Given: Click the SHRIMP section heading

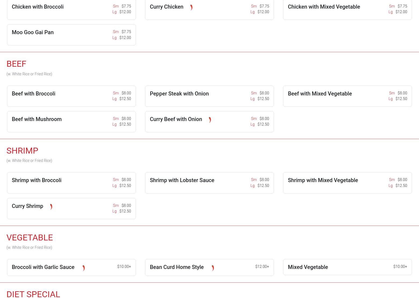Looking at the screenshot, I should coord(22,151).
